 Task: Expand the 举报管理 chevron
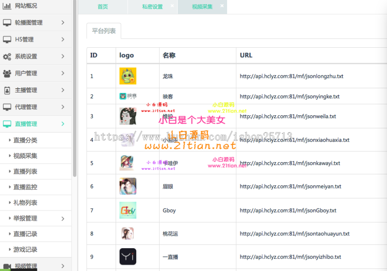[63, 219]
